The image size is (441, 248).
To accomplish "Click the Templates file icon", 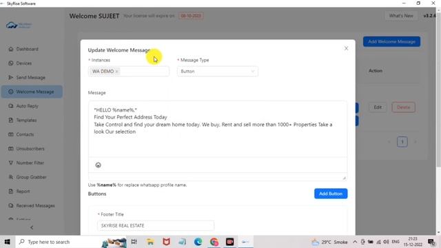I will click(x=11, y=120).
